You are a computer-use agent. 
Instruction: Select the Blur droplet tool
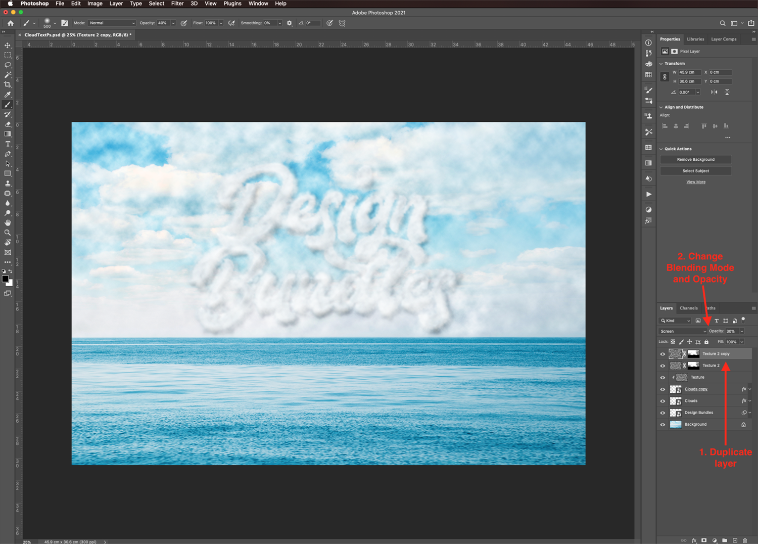click(x=8, y=203)
